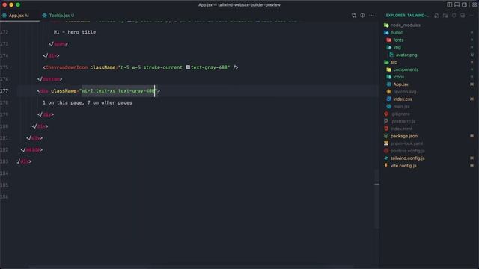Screen dimensions: 479x269
Task: Collapse the img folder
Action: [397, 47]
